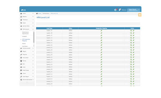View details of Level 4 - C
Screen dimensions: 161x98
pyautogui.click(x=131, y=62)
